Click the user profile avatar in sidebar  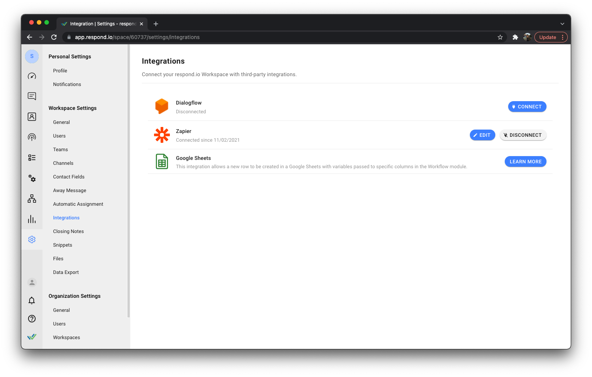[32, 282]
